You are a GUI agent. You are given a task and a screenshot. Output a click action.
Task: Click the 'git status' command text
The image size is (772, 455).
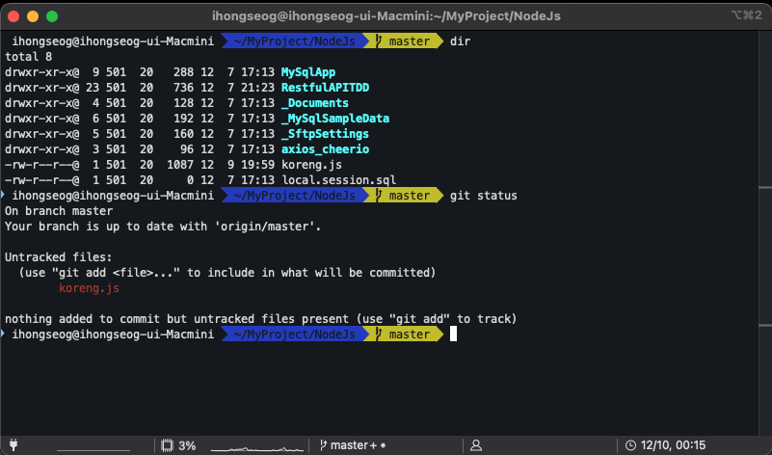click(484, 196)
